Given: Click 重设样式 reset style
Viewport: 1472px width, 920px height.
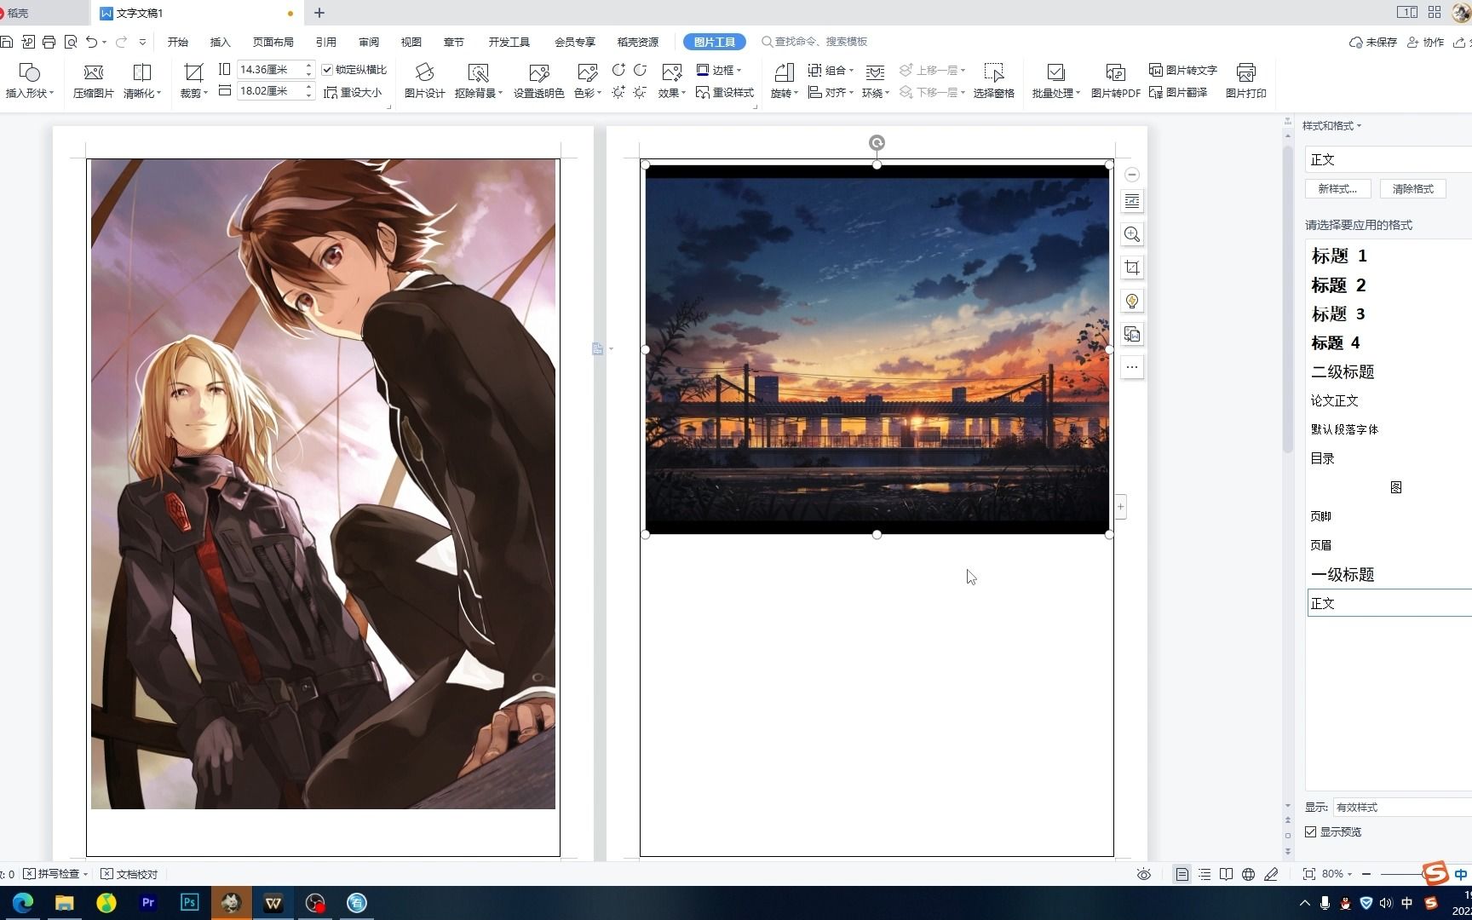Looking at the screenshot, I should click(725, 92).
